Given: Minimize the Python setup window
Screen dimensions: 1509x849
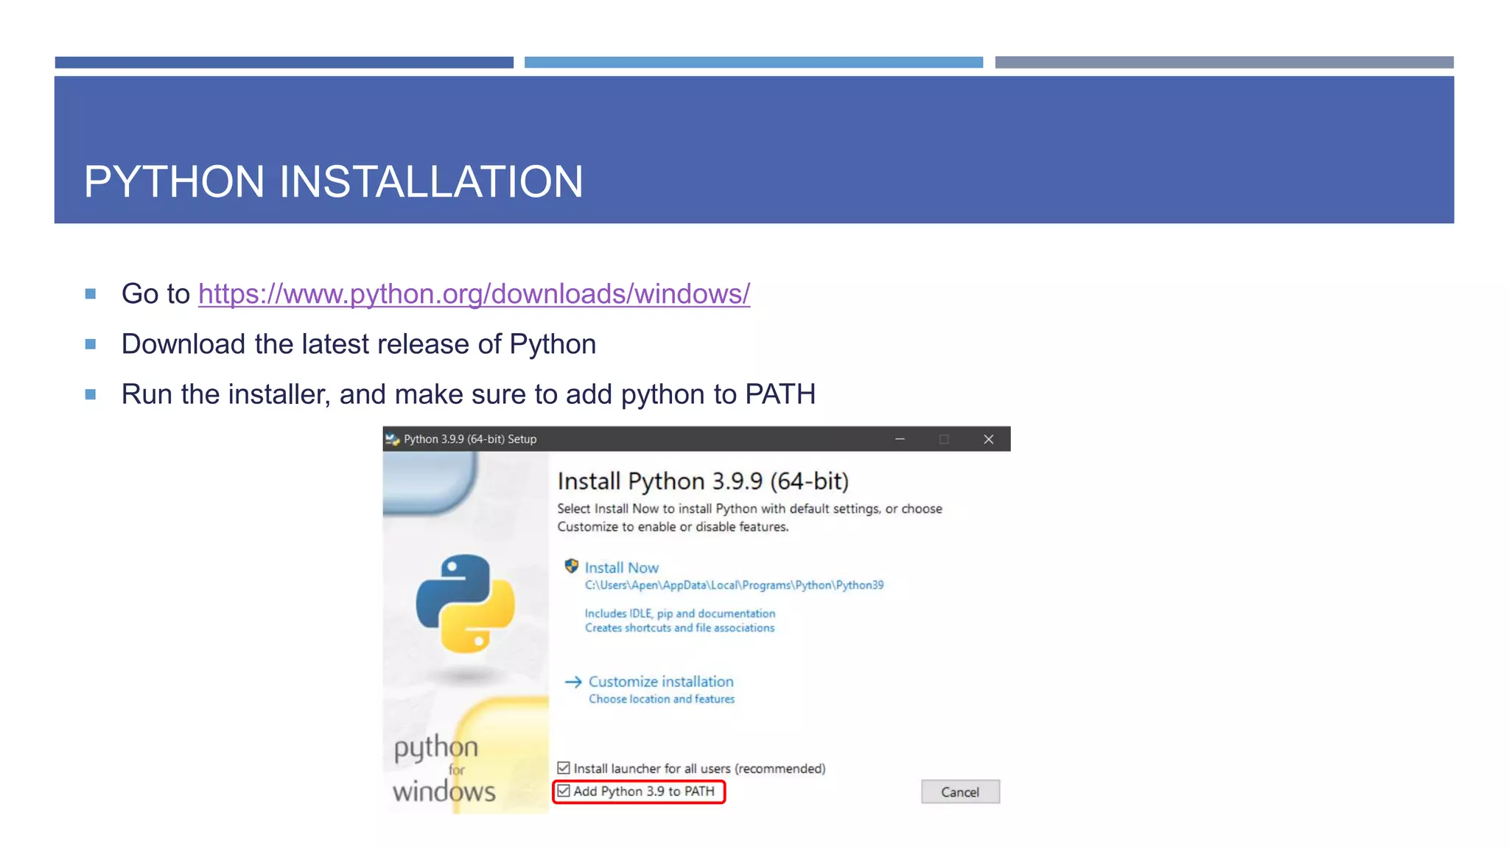Looking at the screenshot, I should [x=900, y=439].
